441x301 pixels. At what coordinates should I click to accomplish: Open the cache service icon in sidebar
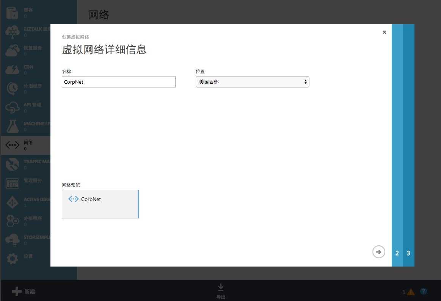coord(12,13)
